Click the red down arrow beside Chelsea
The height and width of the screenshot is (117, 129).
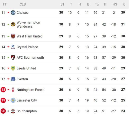(8, 13)
